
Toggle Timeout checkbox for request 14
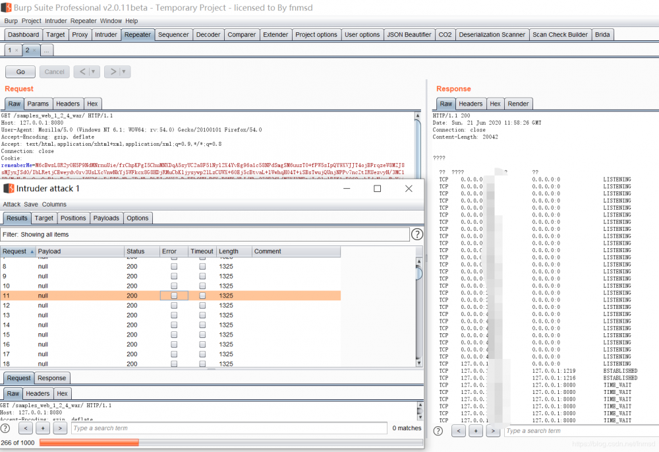point(202,325)
